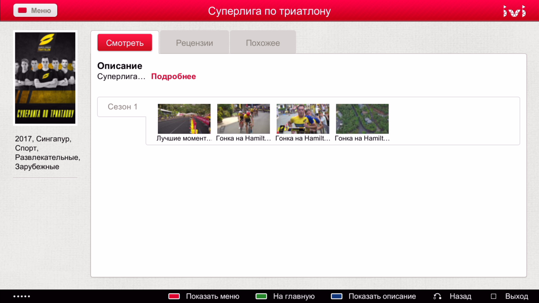Click the ivi logo icon
Image resolution: width=539 pixels, height=303 pixels.
click(x=514, y=11)
